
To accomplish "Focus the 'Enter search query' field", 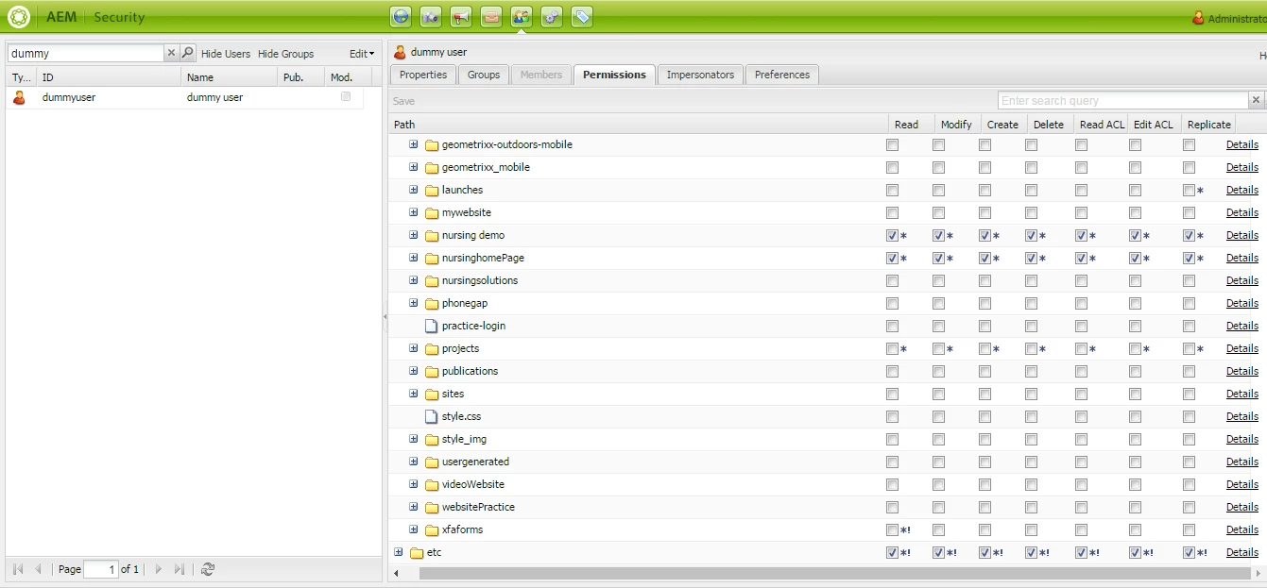I will point(1123,100).
